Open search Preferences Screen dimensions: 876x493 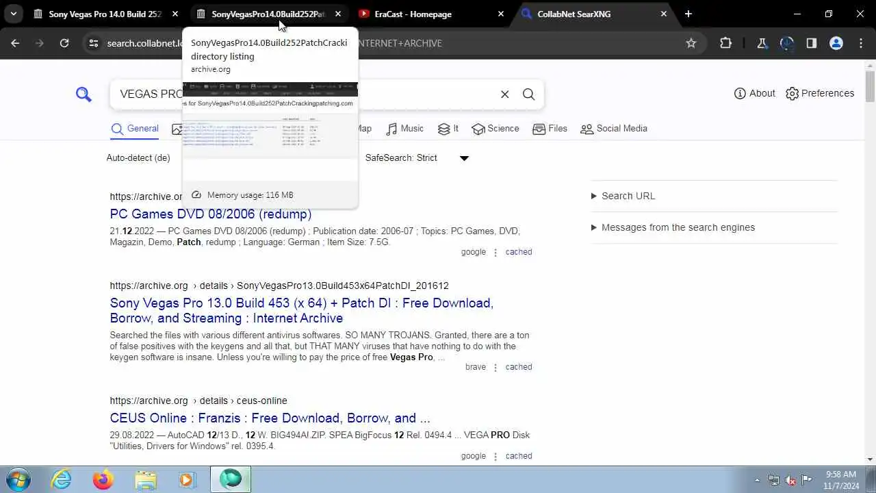coord(820,93)
